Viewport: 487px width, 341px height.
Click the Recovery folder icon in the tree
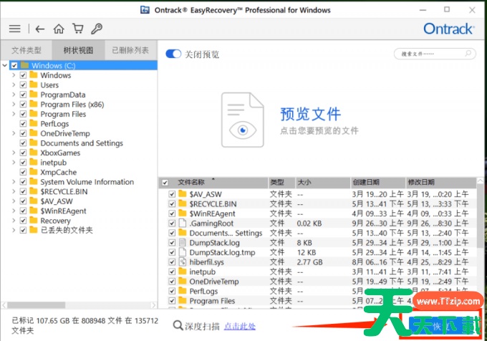pos(34,220)
